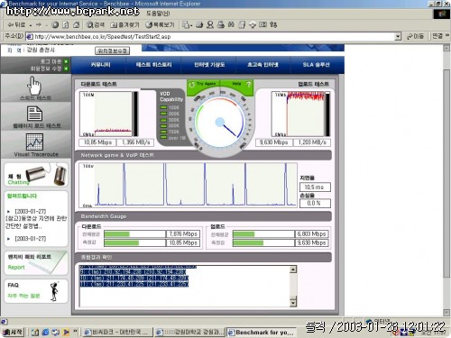Open the Back button history dropdown arrow
The image size is (451, 338).
31,25
